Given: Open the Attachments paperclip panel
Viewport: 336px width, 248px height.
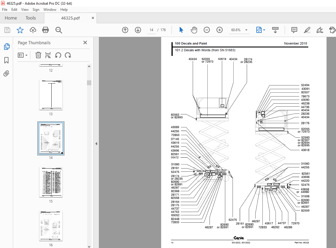Looking at the screenshot, I should [x=6, y=74].
